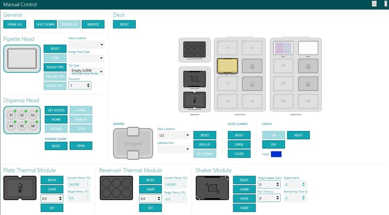Click the GET ACCESS button
389x215 pixels.
coord(56,110)
